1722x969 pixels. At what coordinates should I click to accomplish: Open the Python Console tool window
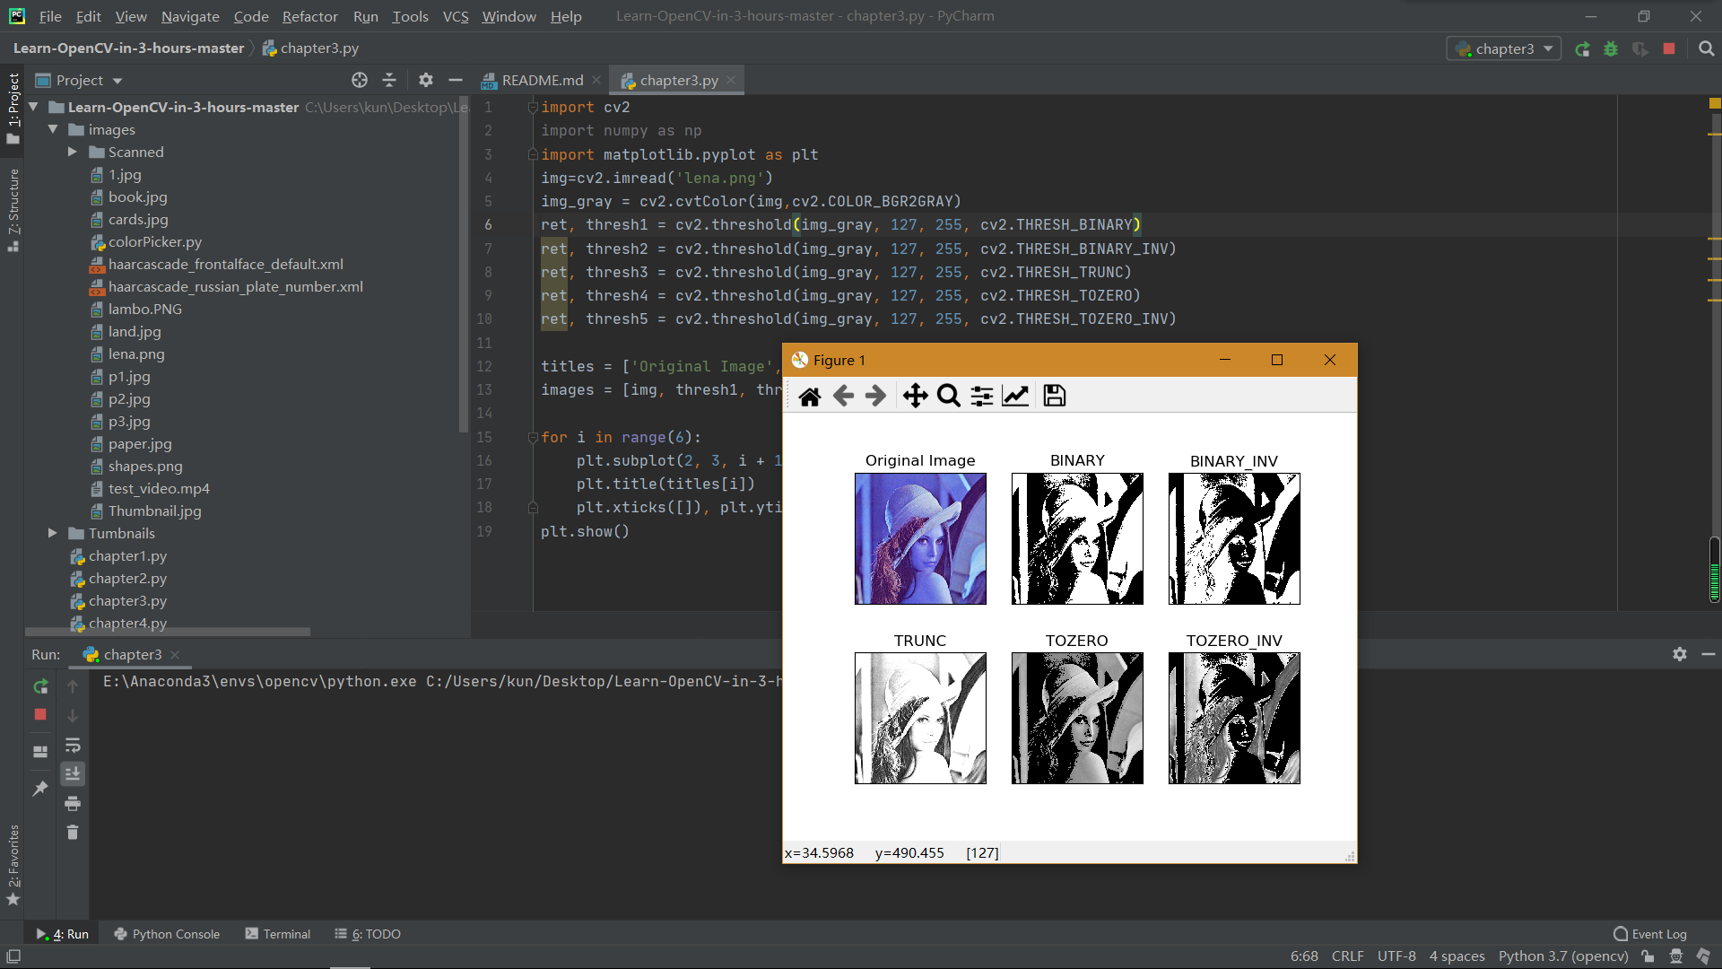point(168,934)
